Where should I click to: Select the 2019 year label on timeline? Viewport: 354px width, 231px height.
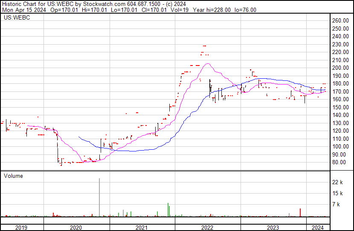click(21, 228)
